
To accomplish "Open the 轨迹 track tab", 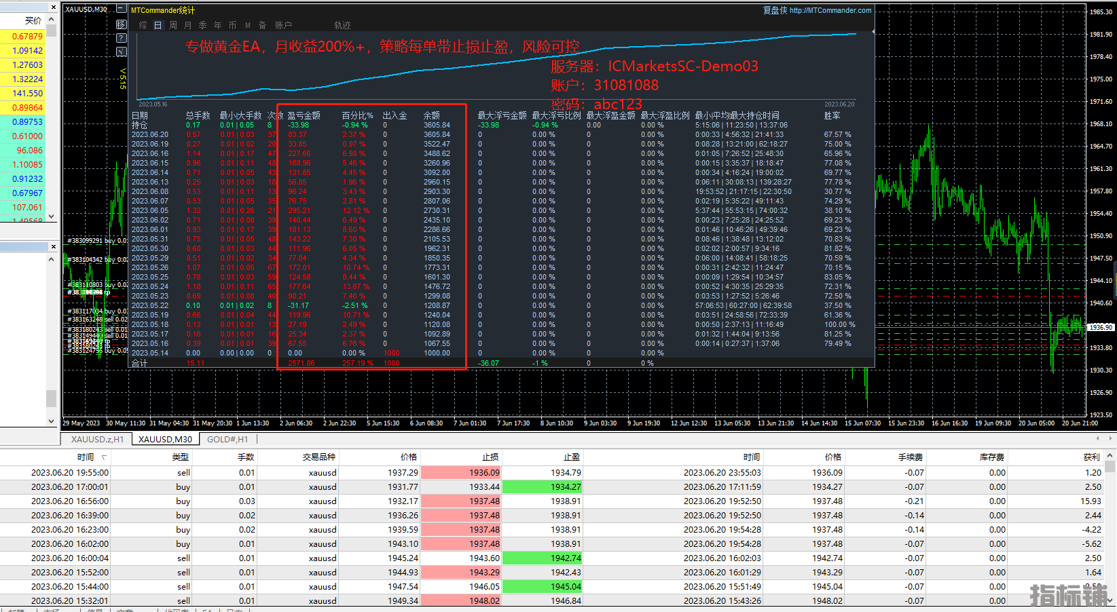I will coord(342,25).
